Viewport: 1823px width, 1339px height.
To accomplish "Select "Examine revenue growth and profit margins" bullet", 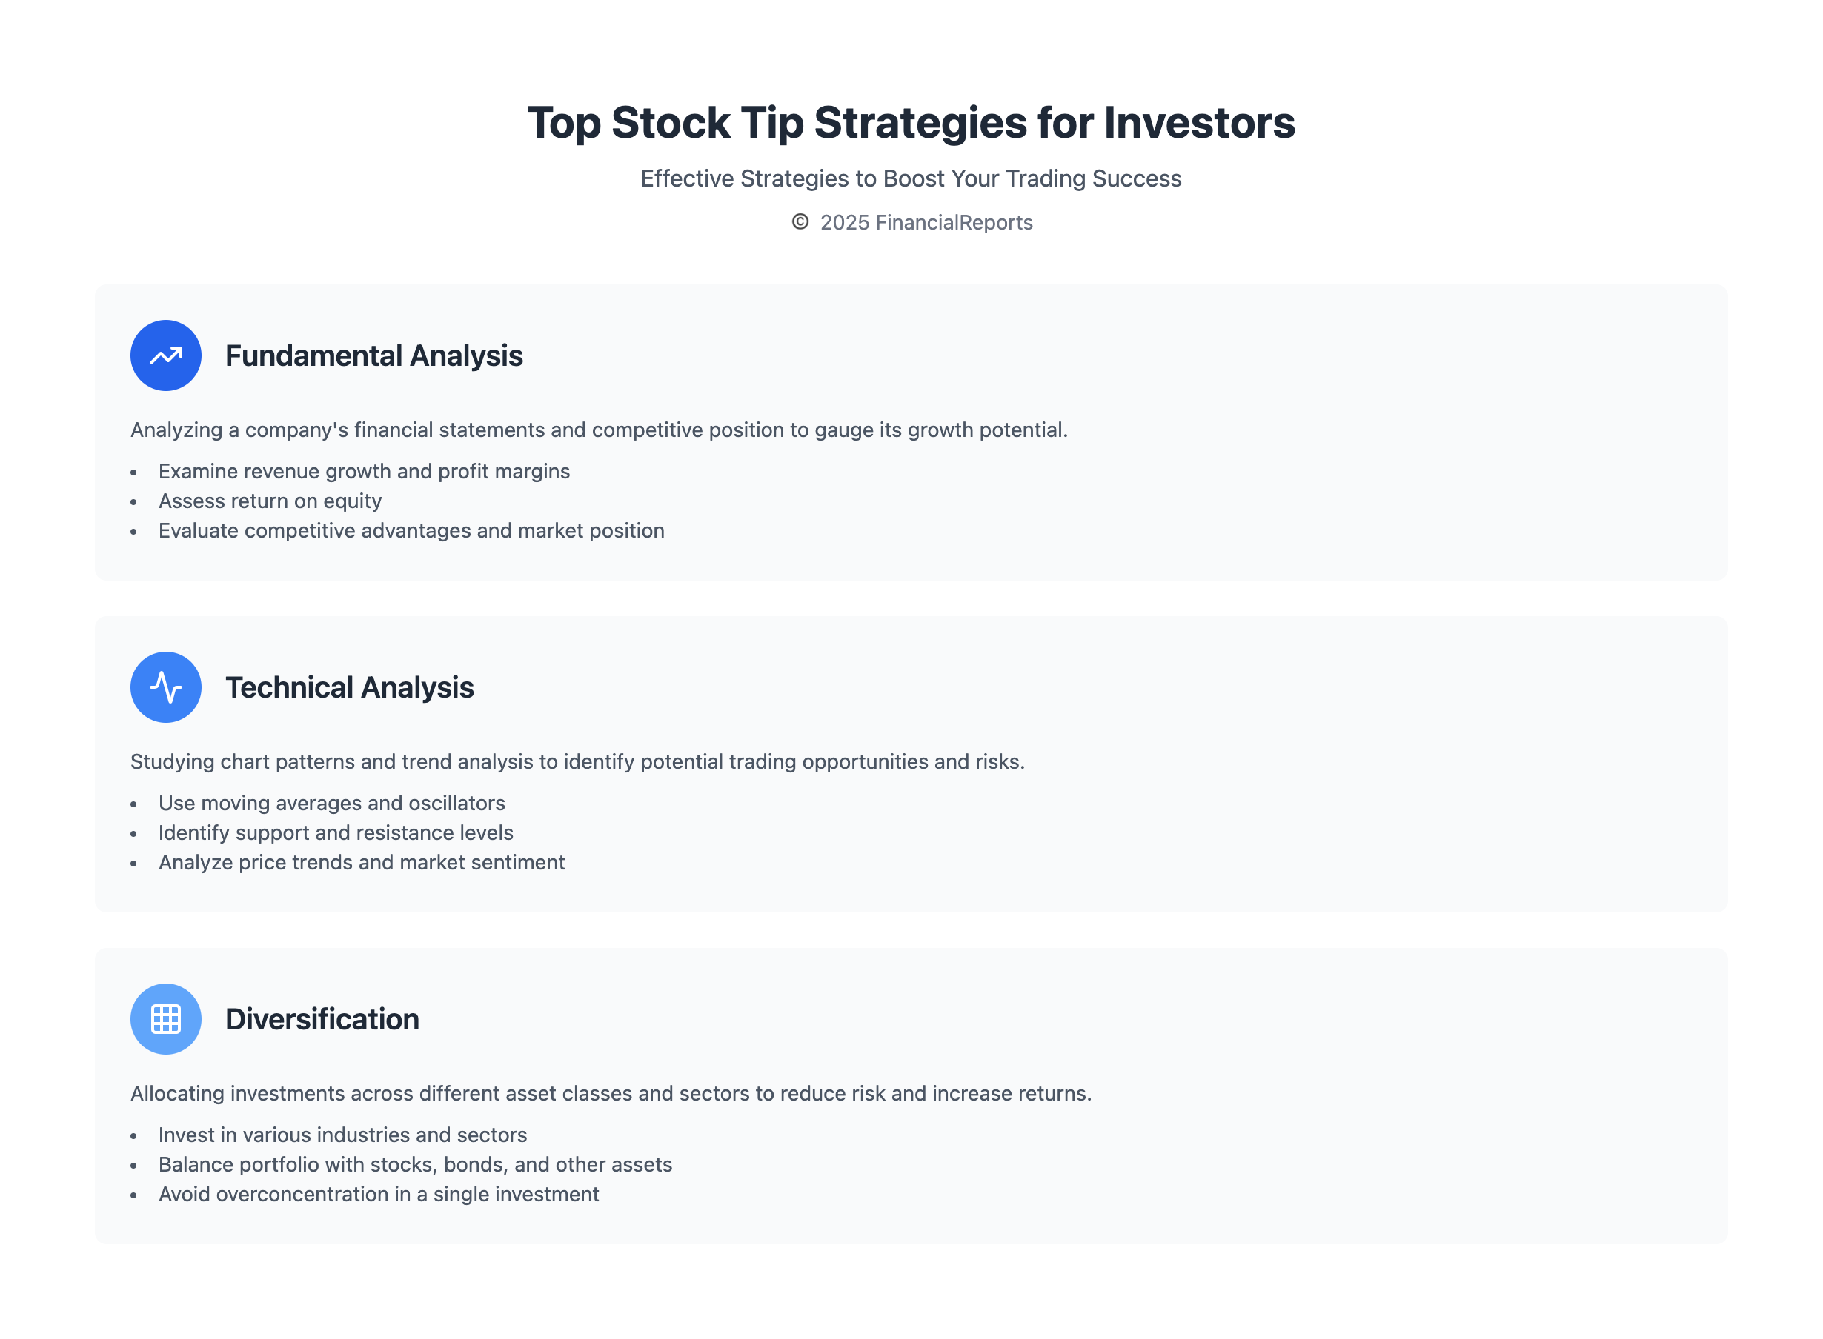I will tap(364, 471).
